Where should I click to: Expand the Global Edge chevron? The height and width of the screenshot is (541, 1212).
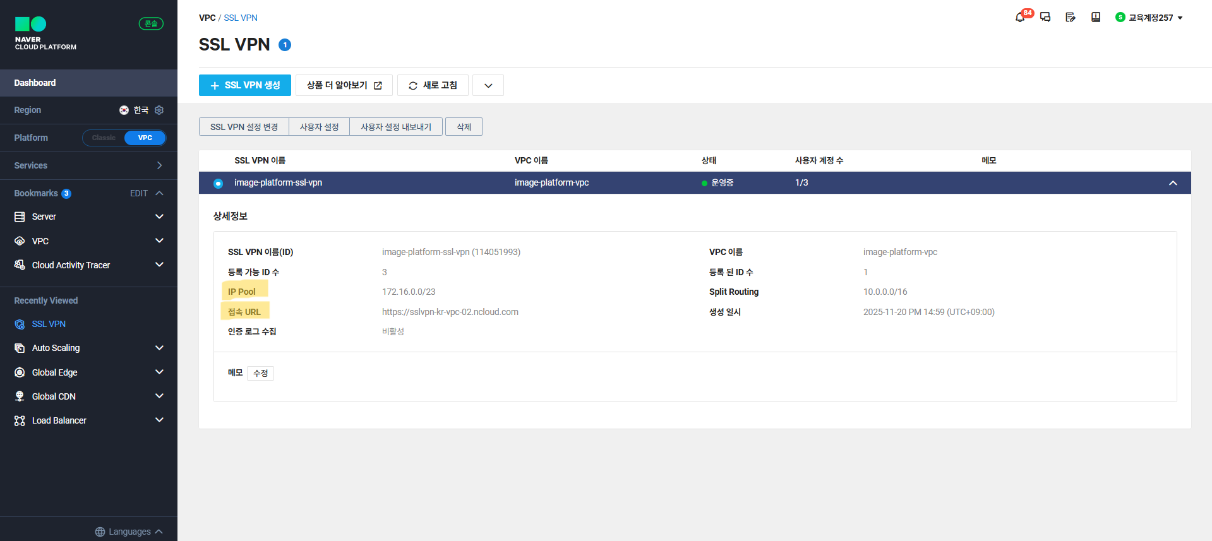[x=159, y=372]
